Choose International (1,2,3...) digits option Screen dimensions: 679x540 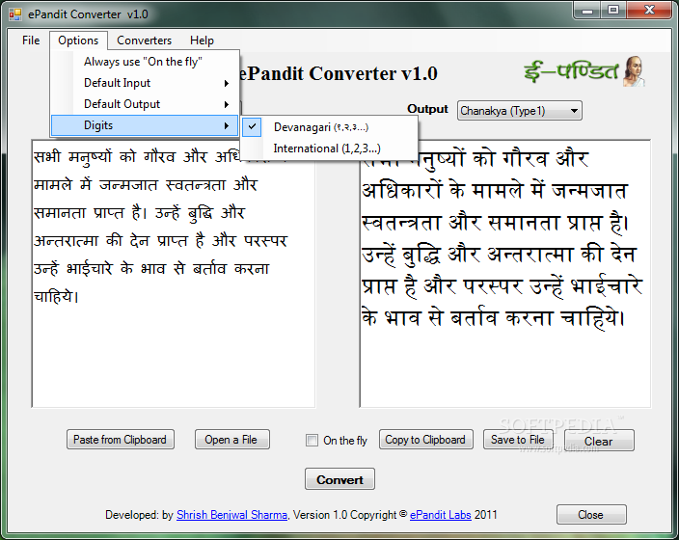[329, 148]
